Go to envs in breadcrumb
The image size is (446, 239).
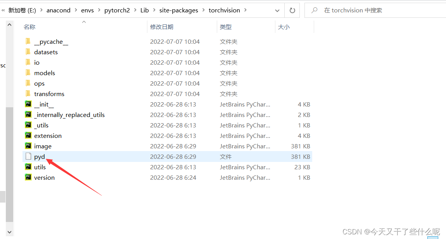87,10
